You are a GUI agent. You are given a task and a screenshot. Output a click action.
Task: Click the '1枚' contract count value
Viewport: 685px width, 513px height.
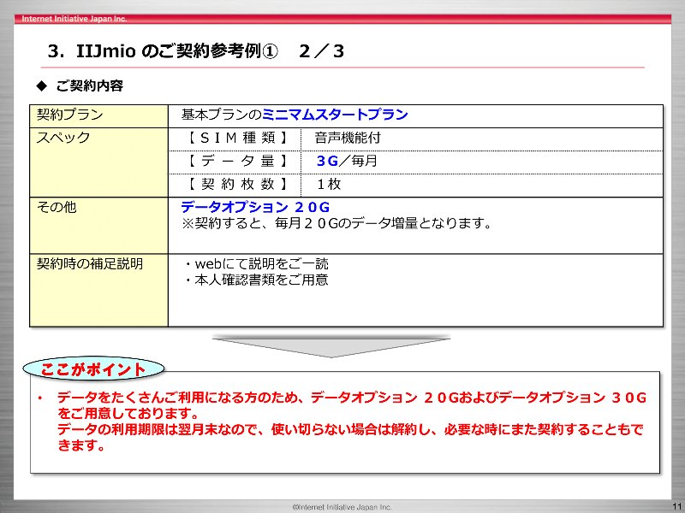(x=329, y=184)
